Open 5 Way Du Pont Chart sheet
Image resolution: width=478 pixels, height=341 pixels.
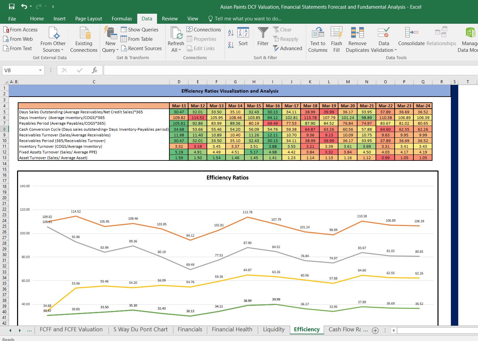click(141, 329)
